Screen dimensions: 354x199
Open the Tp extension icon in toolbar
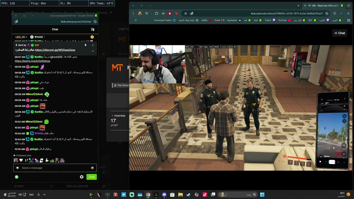(x=176, y=13)
